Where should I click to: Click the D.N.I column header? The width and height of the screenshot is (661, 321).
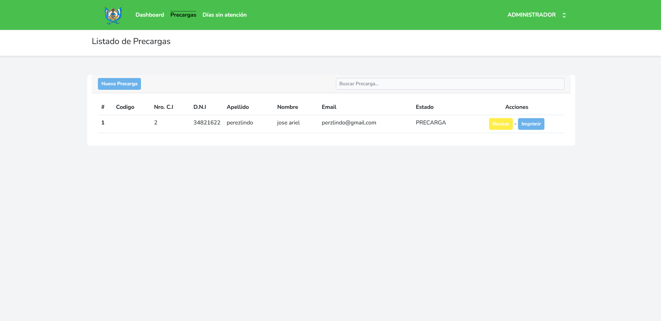(x=200, y=107)
